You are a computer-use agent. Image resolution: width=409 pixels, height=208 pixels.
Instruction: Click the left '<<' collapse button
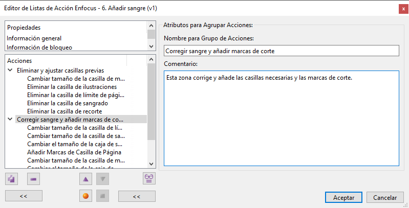pyautogui.click(x=24, y=196)
